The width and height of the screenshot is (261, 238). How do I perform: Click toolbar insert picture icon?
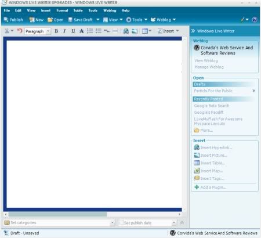(x=135, y=31)
